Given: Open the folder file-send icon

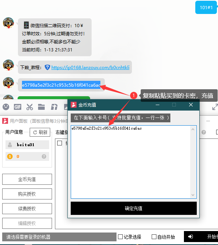Looking at the screenshot, I should click(x=41, y=107).
